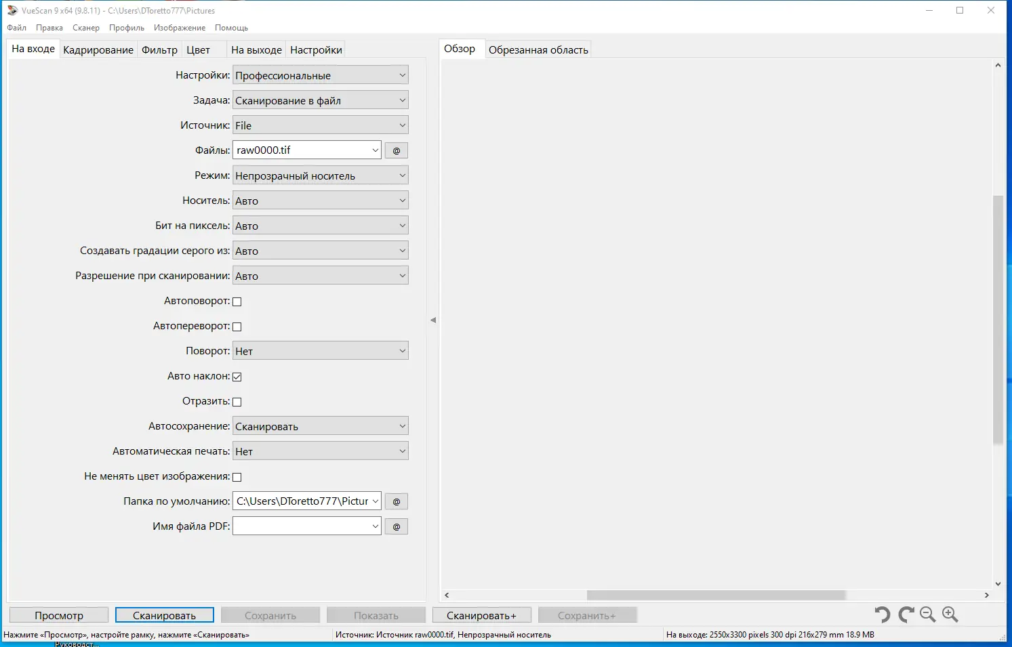Click the @ button next to Имя файла PDF
Viewport: 1012px width, 647px height.
coord(397,526)
